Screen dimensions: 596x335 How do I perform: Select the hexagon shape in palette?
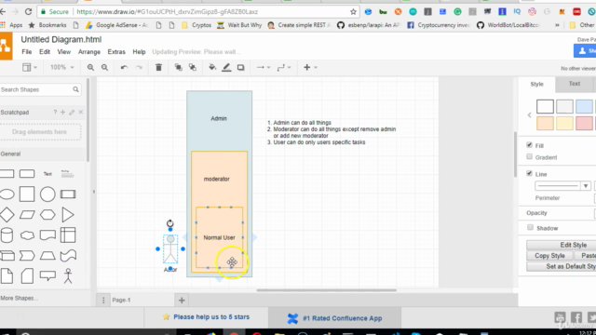click(47, 215)
